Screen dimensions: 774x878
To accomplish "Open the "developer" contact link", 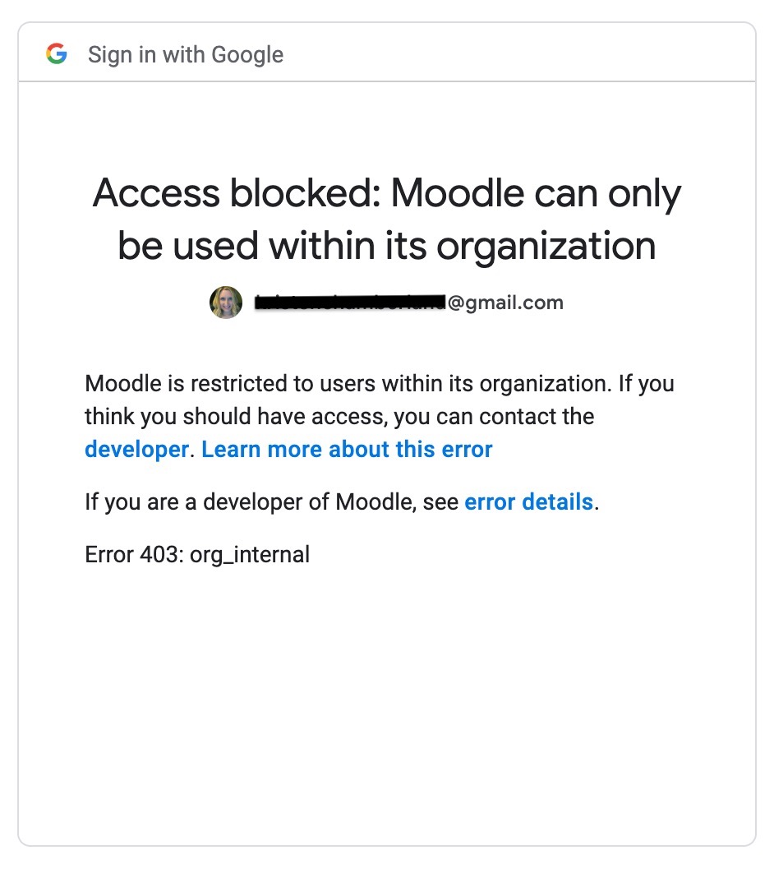I will [136, 450].
